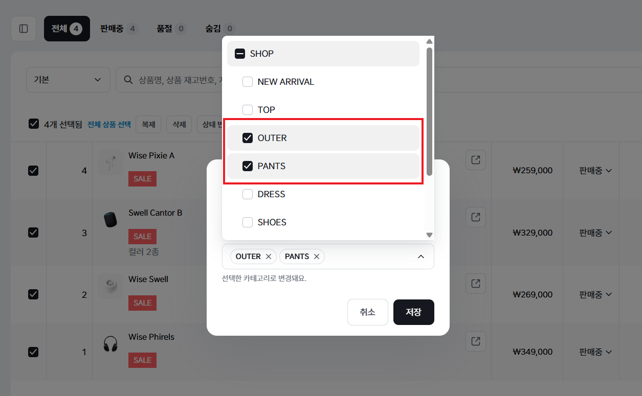Check the NEW ARRIVAL category
Image resolution: width=642 pixels, height=396 pixels.
coord(248,82)
